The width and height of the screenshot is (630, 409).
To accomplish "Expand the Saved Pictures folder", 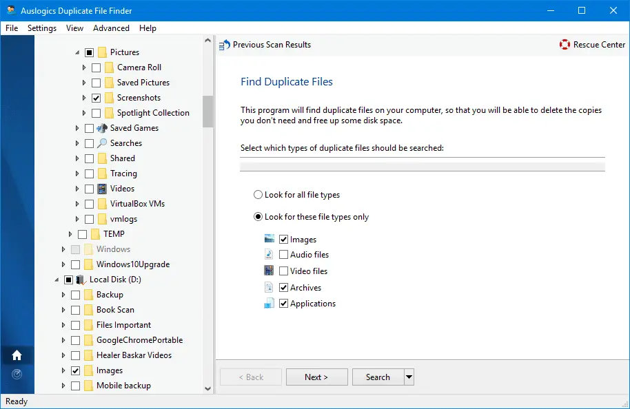I will (84, 83).
